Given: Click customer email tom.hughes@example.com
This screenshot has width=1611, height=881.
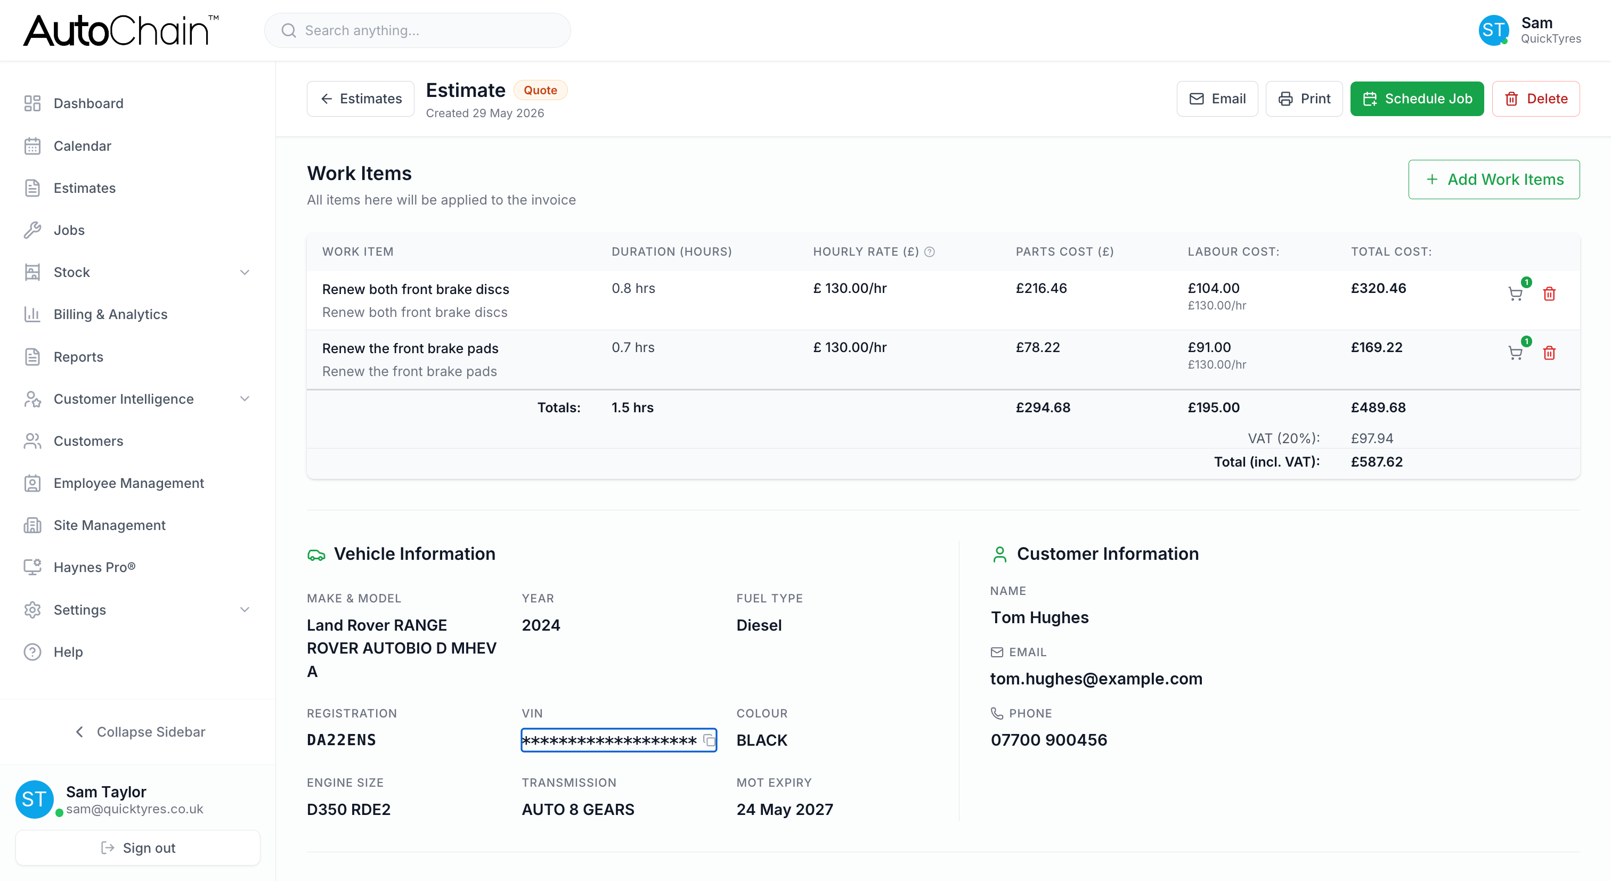Looking at the screenshot, I should (x=1096, y=679).
